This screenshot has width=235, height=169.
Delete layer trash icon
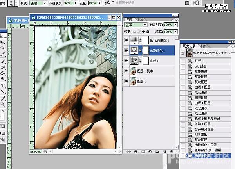point(171,151)
